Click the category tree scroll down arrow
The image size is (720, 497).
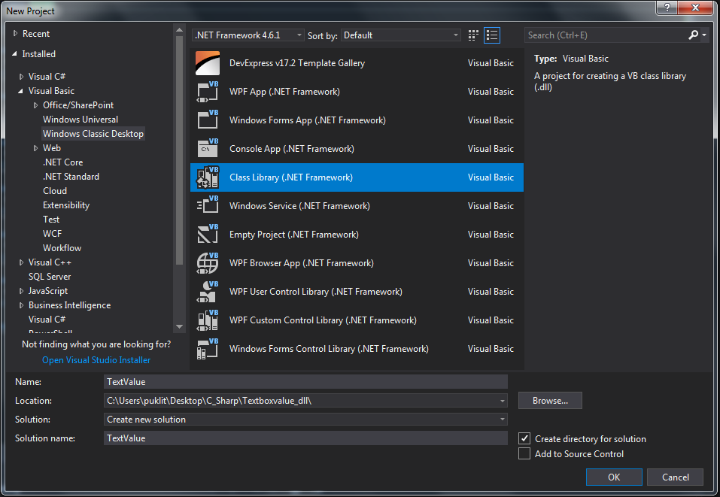pyautogui.click(x=180, y=327)
